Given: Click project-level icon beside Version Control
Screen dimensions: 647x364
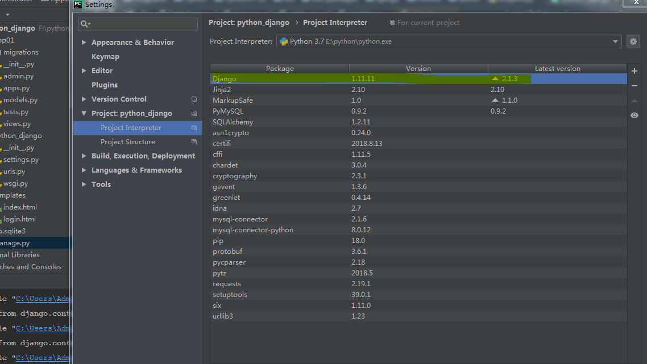Looking at the screenshot, I should [194, 99].
